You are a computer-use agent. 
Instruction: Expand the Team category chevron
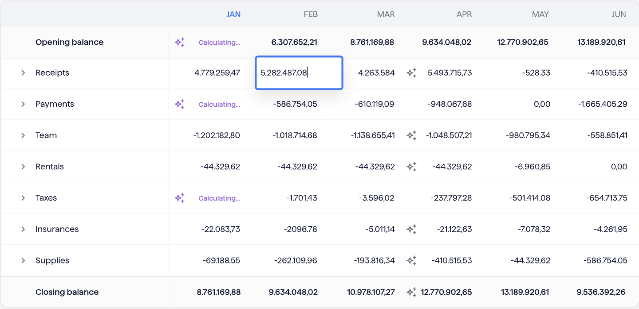click(23, 135)
